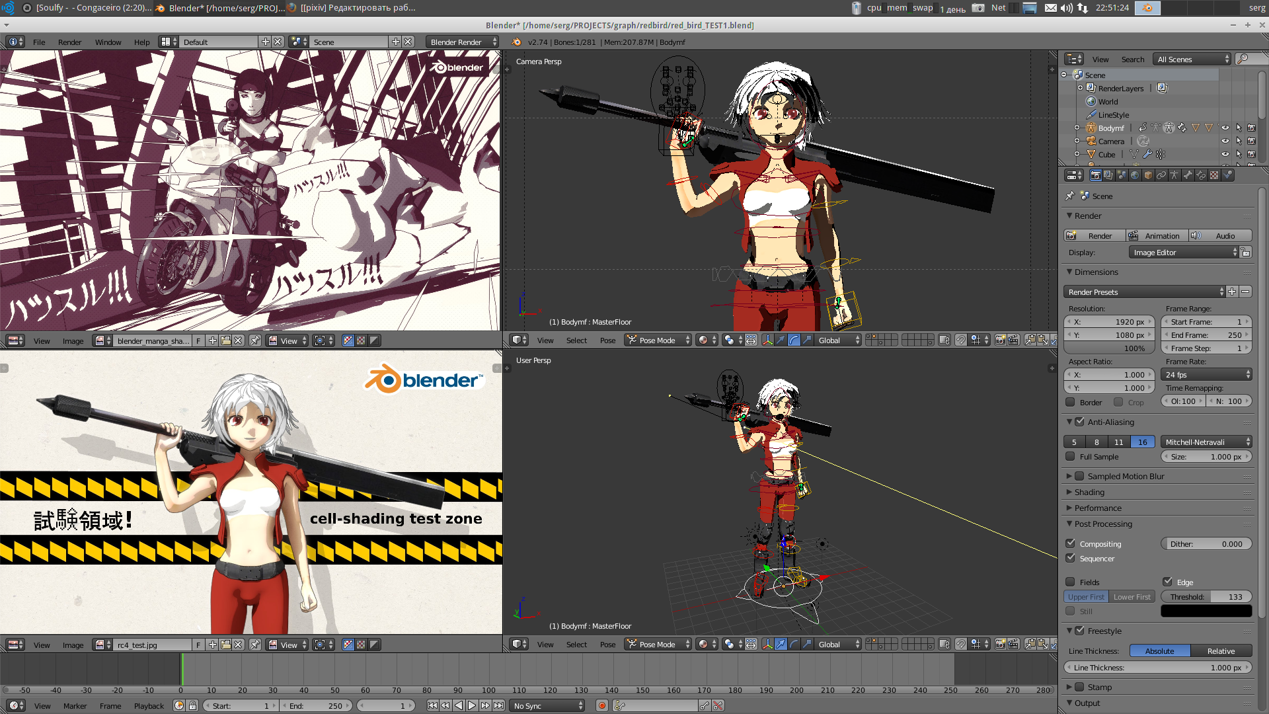Open the Render menu in top bar
The width and height of the screenshot is (1269, 714).
69,42
